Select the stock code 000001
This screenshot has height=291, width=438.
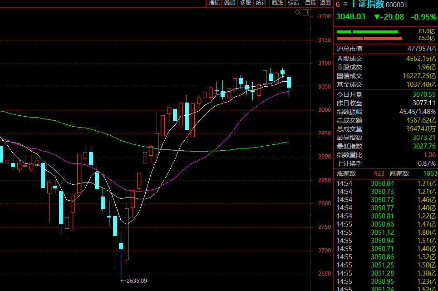396,5
